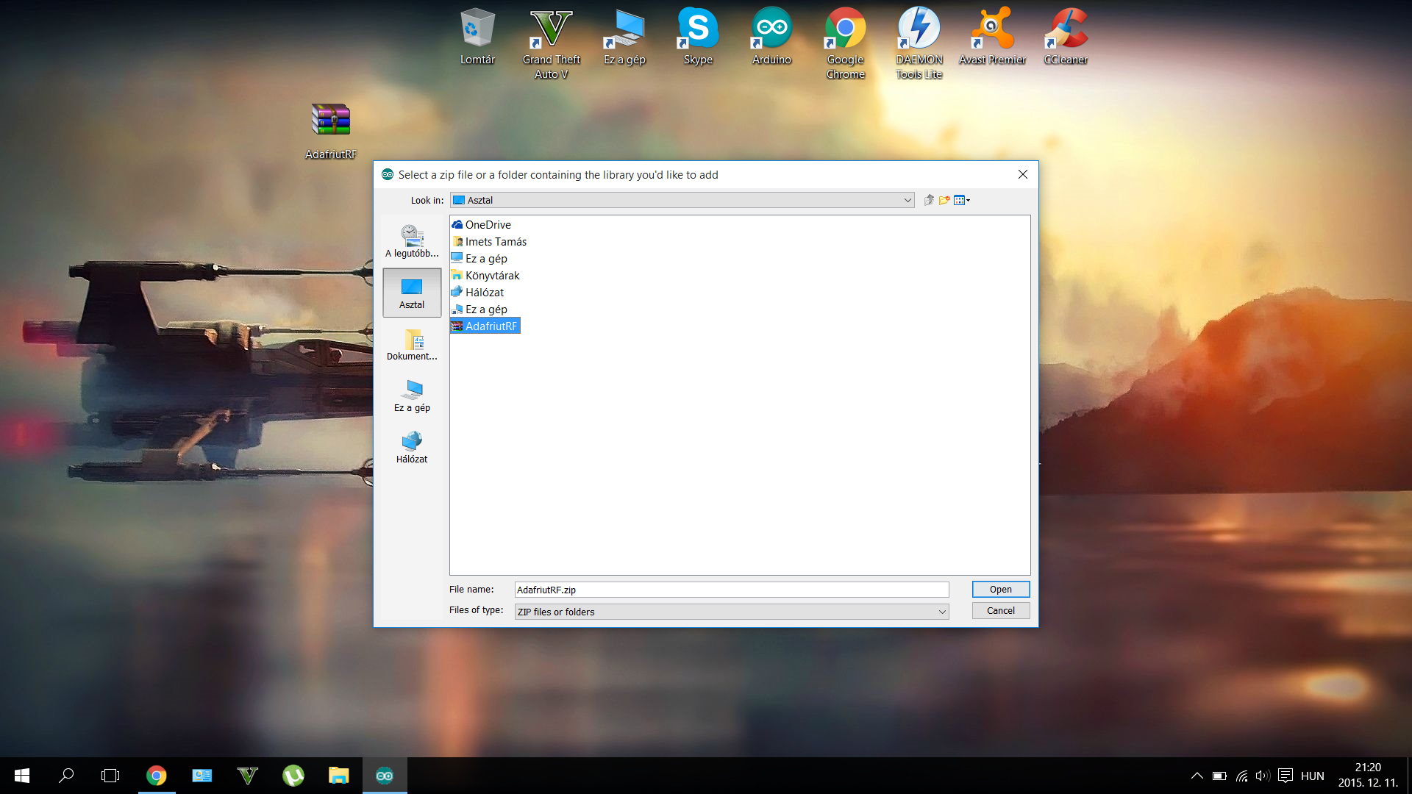Select the Asztal sidebar shortcut

tap(412, 293)
